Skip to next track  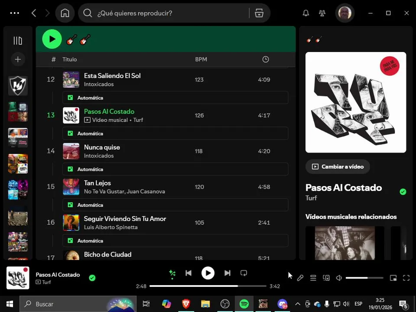(227, 273)
